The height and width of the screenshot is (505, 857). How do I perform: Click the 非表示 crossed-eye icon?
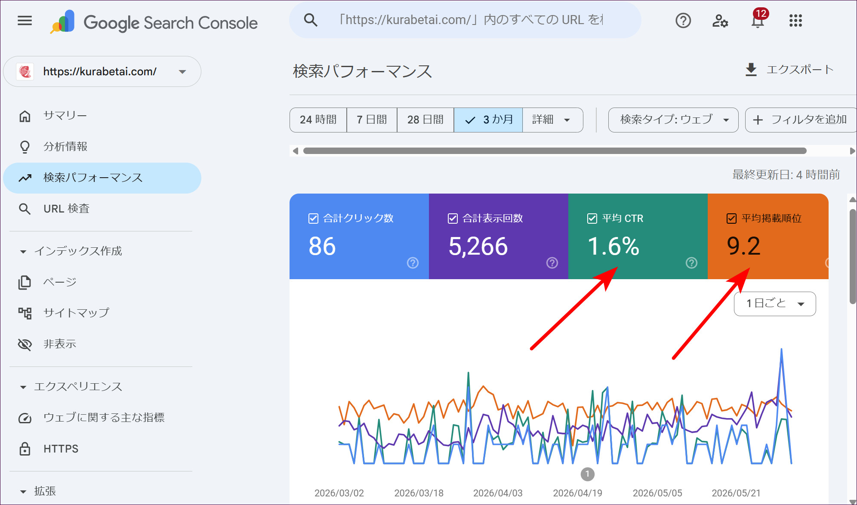[x=25, y=344]
